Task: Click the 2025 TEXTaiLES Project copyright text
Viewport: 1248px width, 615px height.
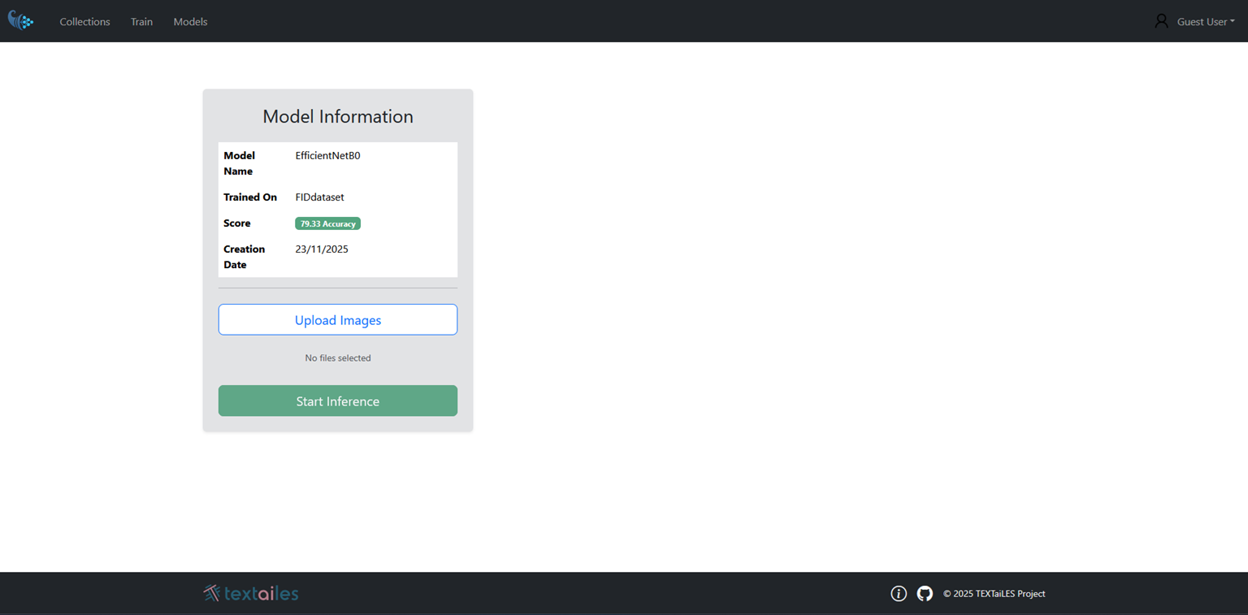Action: 994,594
